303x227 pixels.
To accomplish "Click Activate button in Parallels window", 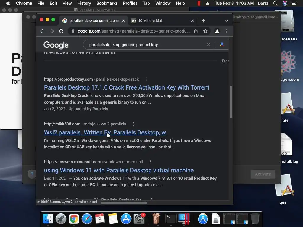I will tap(263, 174).
